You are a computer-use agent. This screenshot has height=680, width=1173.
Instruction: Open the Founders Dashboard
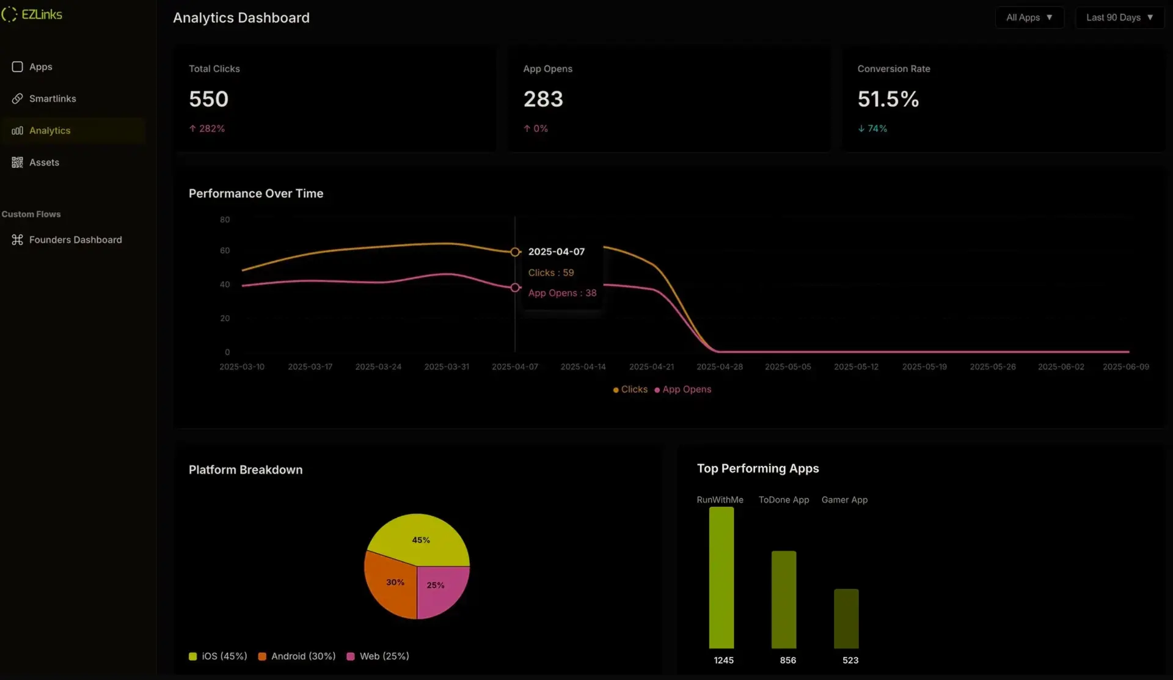click(x=76, y=239)
